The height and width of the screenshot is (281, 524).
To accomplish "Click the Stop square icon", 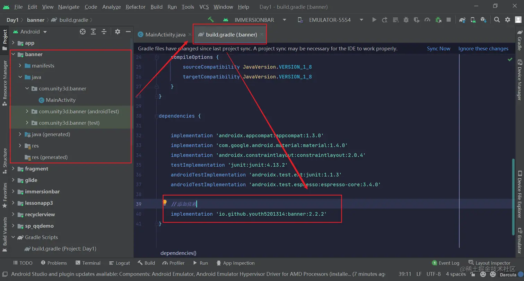I will click(449, 20).
